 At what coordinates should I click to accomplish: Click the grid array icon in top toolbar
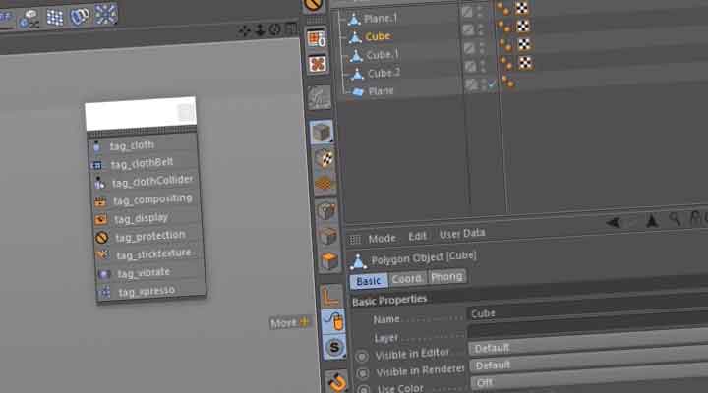point(55,17)
